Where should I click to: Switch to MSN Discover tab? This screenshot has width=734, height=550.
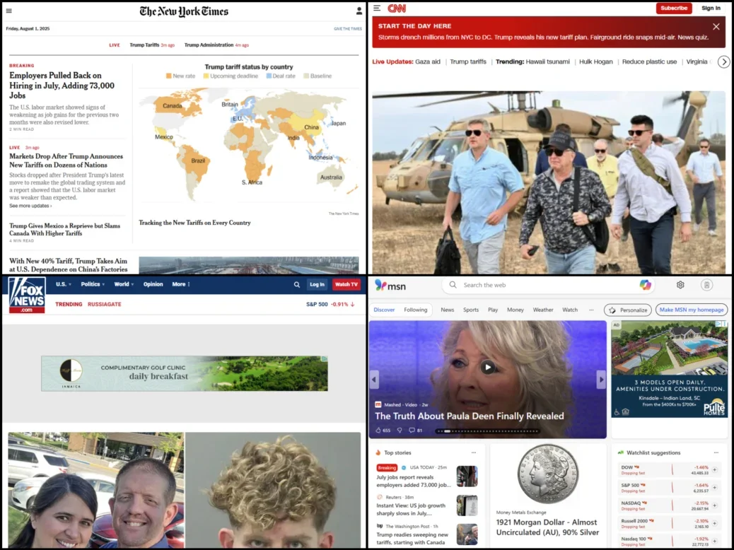384,310
